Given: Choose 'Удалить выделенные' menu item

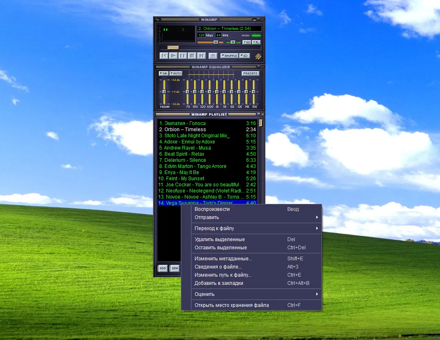Looking at the screenshot, I should tap(251, 239).
